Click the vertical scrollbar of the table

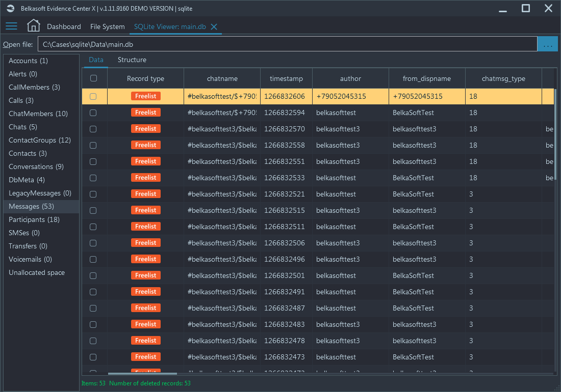pos(555,134)
